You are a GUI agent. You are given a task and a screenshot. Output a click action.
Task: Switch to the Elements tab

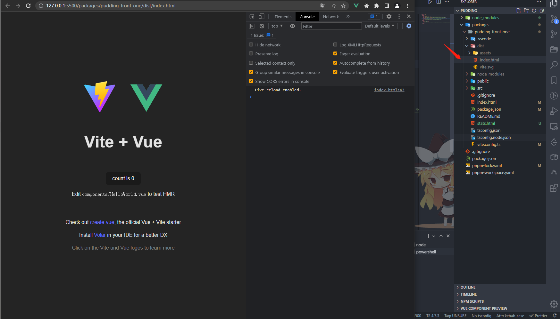(283, 17)
